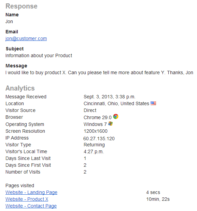Click the IP address 60.27.135.120
Screen dimensions: 197x211
tap(99, 139)
